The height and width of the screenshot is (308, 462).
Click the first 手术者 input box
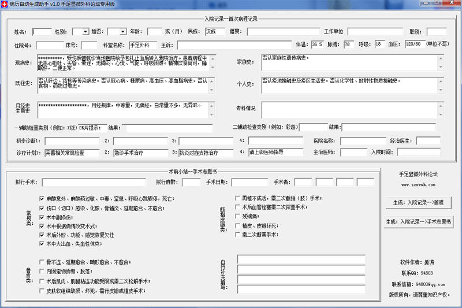pyautogui.click(x=303, y=182)
